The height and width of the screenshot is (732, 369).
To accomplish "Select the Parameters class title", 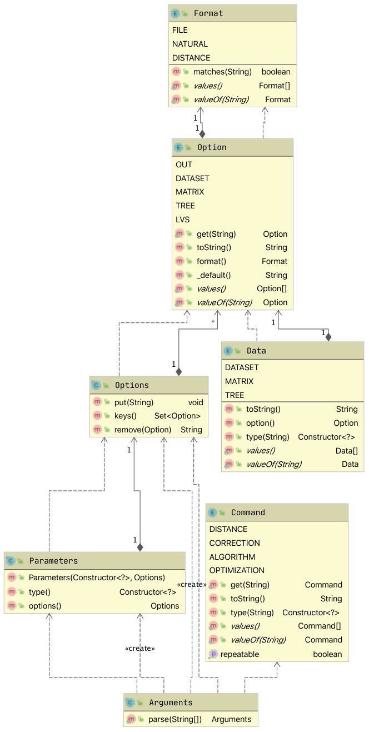I will click(x=53, y=561).
